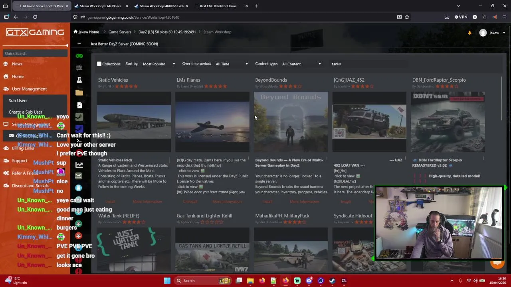Open the sliders settings sidebar icon
Image resolution: width=511 pixels, height=287 pixels.
tap(79, 68)
